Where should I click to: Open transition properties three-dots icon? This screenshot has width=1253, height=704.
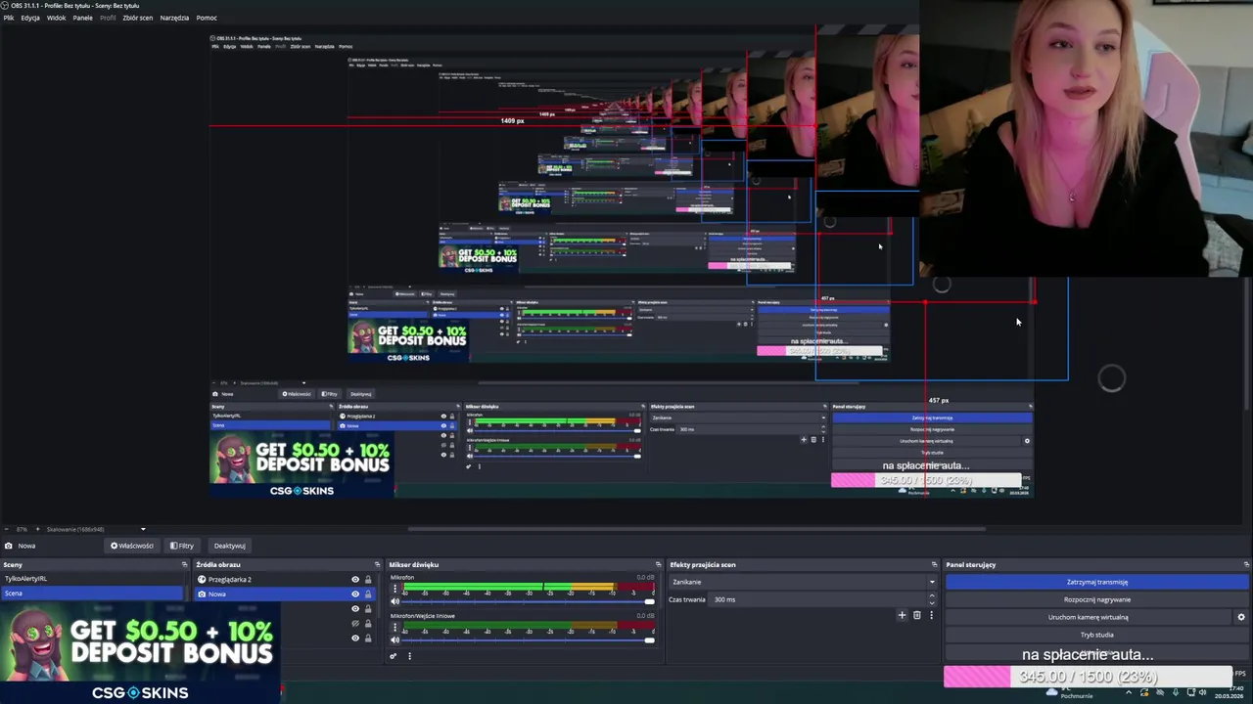pos(931,615)
